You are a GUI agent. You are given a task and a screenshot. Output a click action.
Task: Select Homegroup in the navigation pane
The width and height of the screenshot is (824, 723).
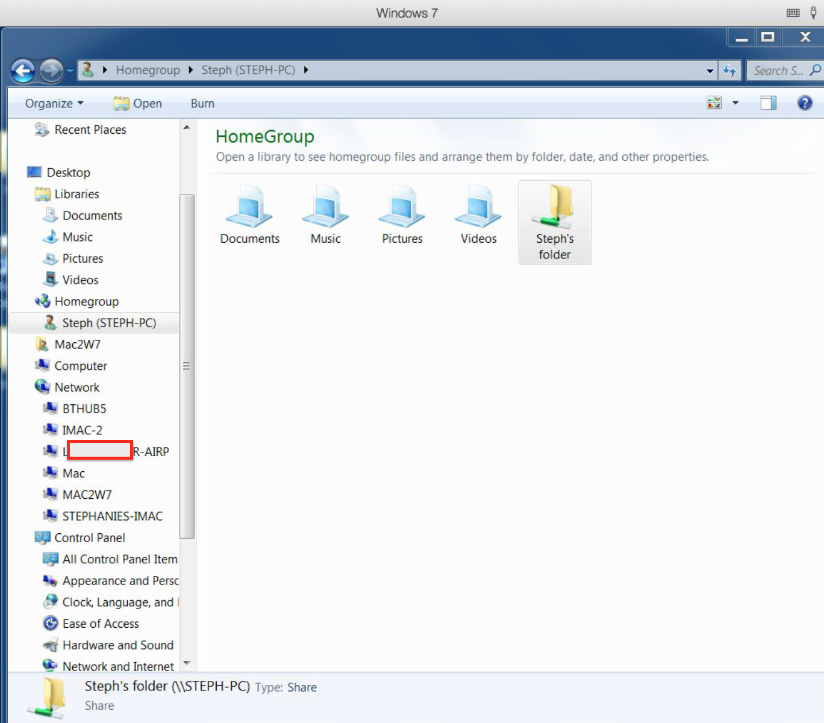click(x=76, y=301)
